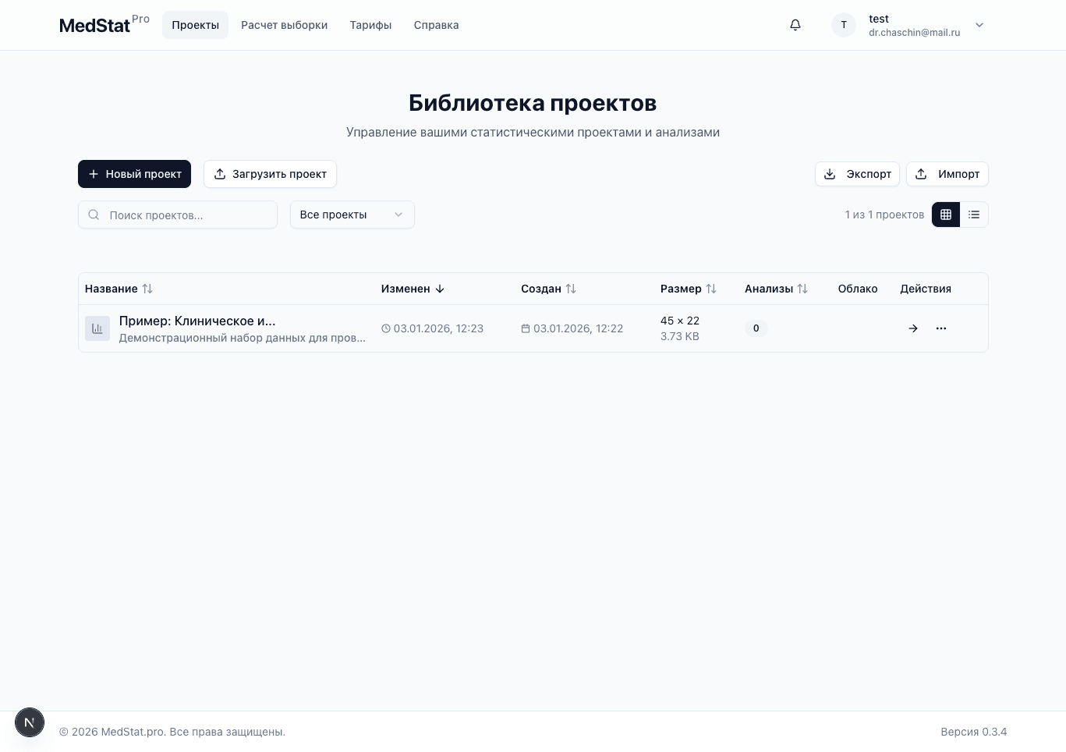Open the Расчет выборки page
The width and height of the screenshot is (1066, 752).
(284, 25)
